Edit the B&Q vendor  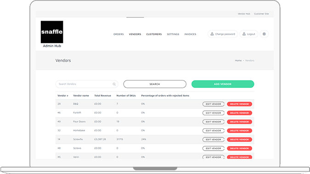pos(213,104)
